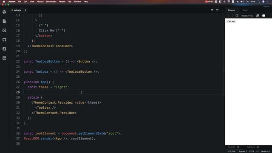Close the index.js editor tab

(x=25, y=10)
